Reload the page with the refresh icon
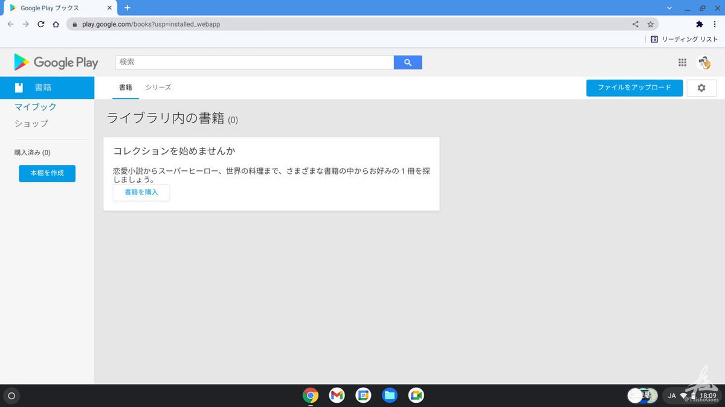The height and width of the screenshot is (407, 725). click(x=40, y=24)
